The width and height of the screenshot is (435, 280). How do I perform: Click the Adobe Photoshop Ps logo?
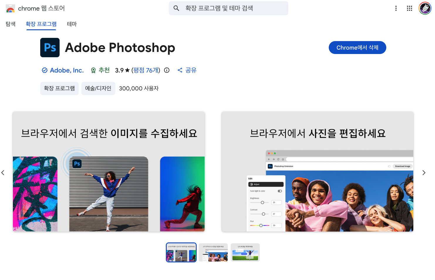click(50, 48)
